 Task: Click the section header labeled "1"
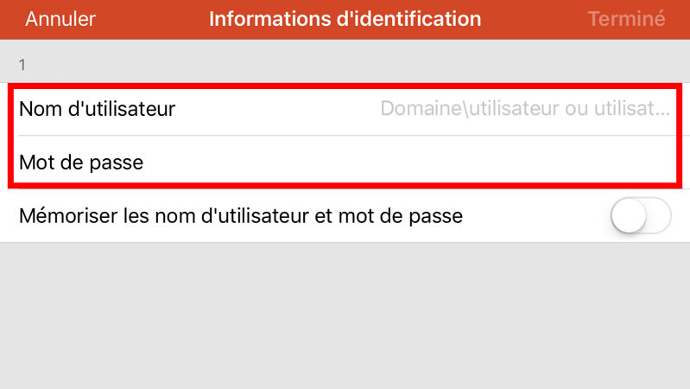(x=23, y=64)
